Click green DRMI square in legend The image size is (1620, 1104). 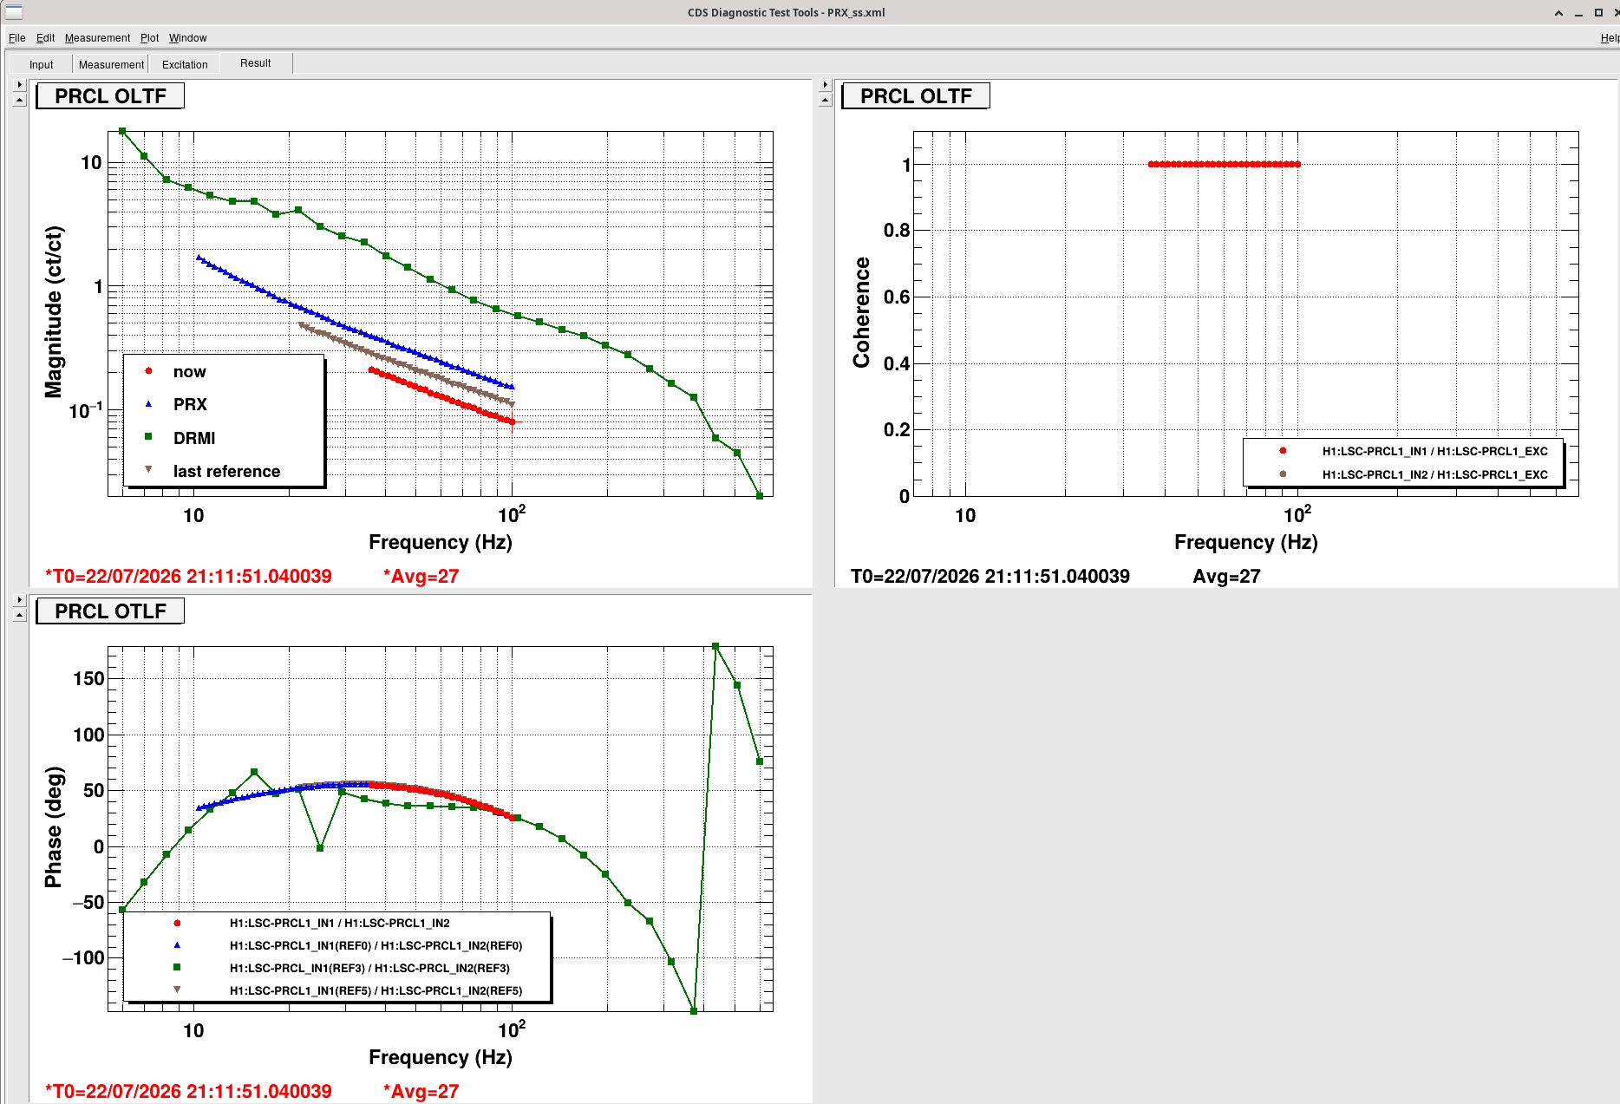148,437
